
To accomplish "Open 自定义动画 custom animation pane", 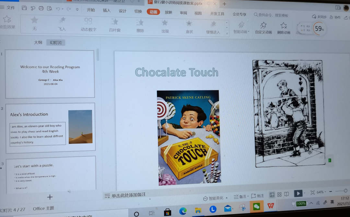I will [x=263, y=28].
